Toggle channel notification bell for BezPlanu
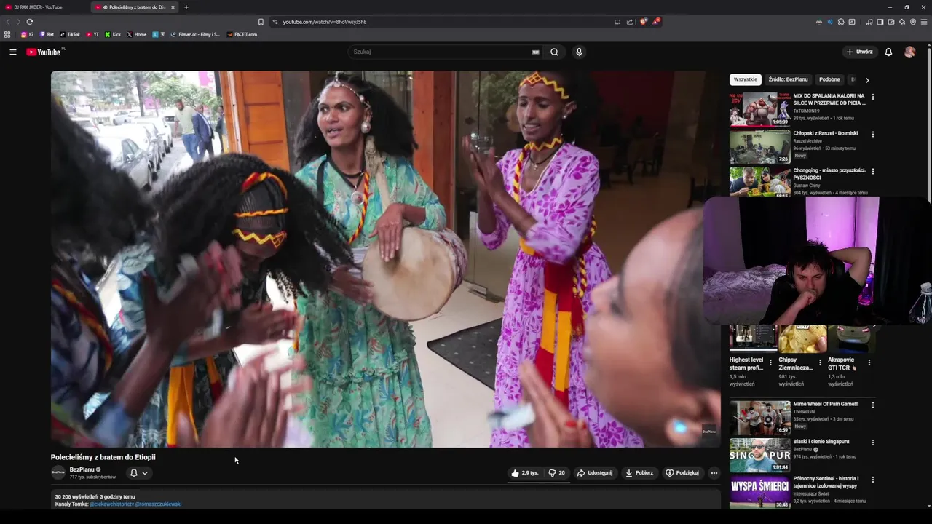 click(x=133, y=473)
